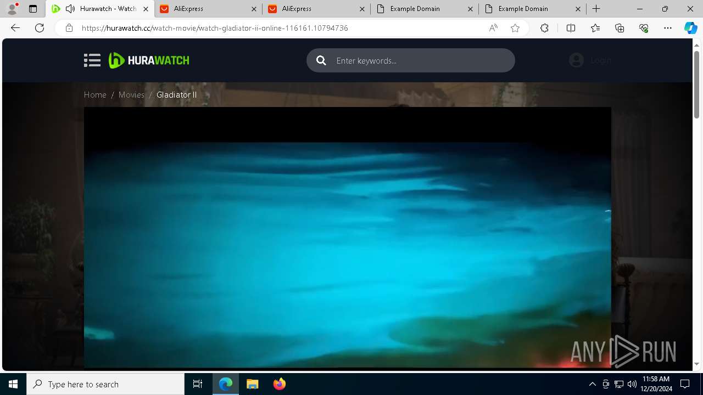Image resolution: width=703 pixels, height=395 pixels.
Task: Close the first Example Domain tab
Action: coord(470,9)
